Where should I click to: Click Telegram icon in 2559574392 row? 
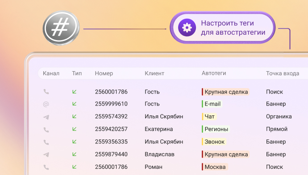(x=46, y=117)
